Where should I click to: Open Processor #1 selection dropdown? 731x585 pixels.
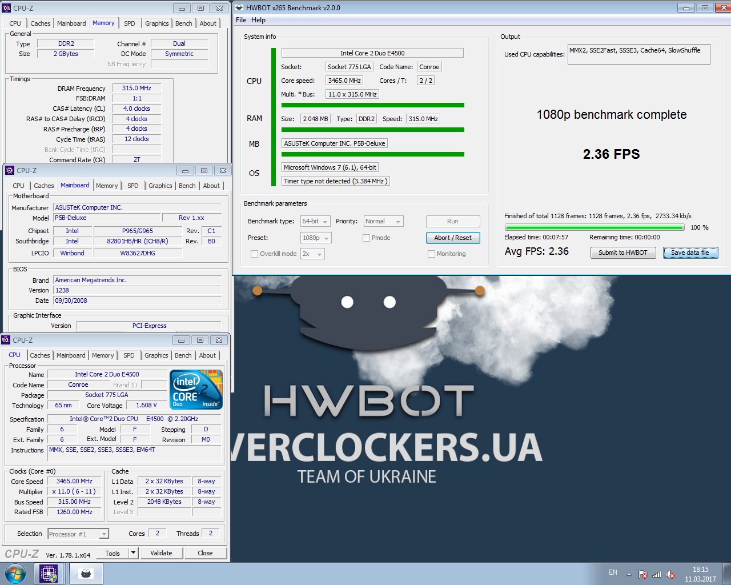(x=78, y=534)
